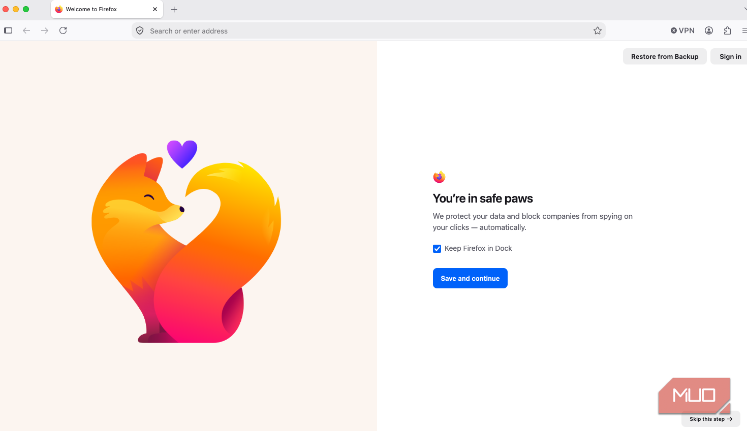Uncheck Keep Firefox in Dock
747x431 pixels.
pos(437,248)
